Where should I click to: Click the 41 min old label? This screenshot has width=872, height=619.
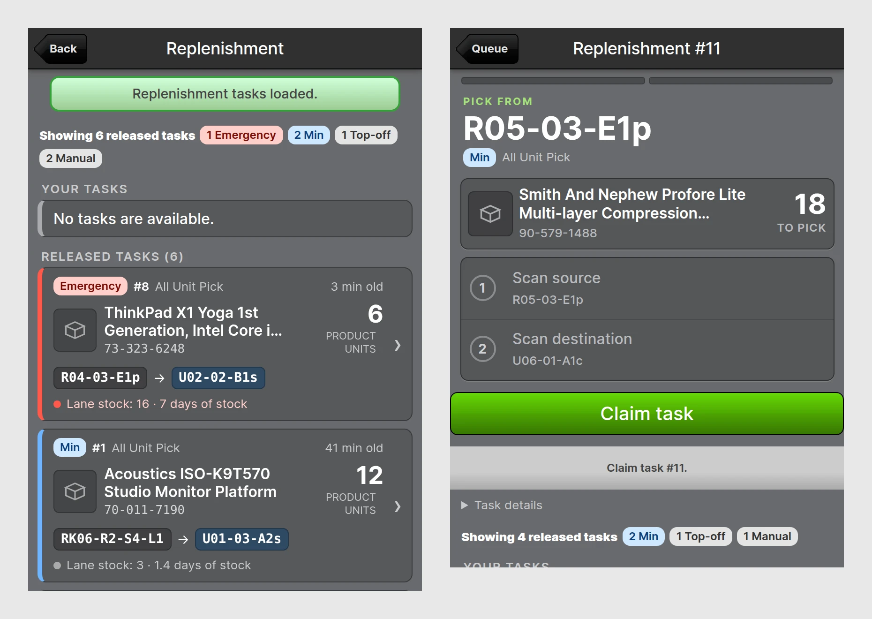pos(354,448)
